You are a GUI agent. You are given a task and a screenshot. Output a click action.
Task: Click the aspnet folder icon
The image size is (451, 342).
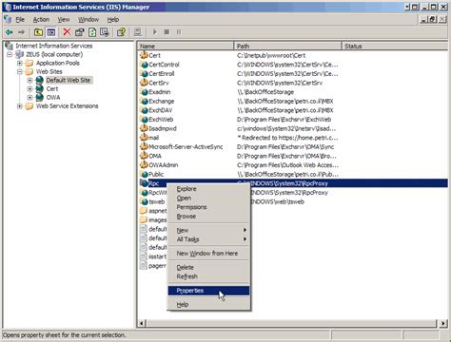click(144, 211)
